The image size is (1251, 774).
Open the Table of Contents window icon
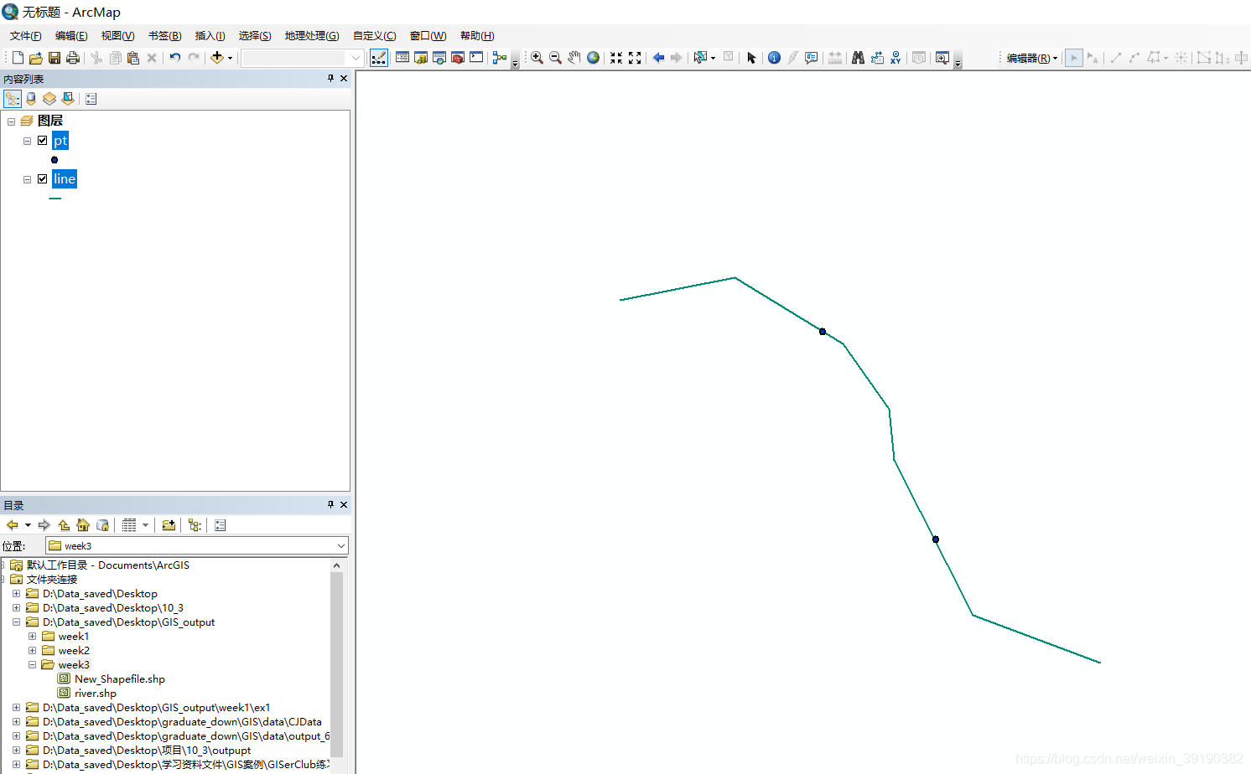pyautogui.click(x=402, y=58)
